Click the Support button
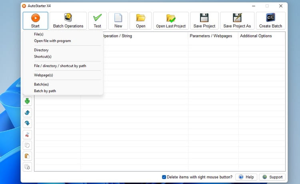300x184 pixels. (272, 177)
